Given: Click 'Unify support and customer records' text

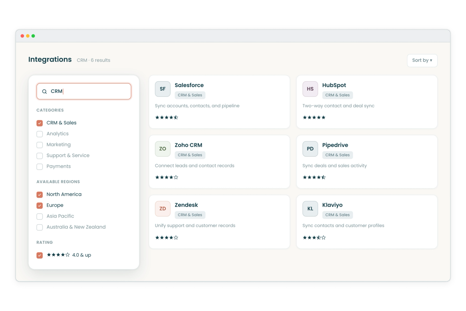Looking at the screenshot, I should tap(195, 226).
